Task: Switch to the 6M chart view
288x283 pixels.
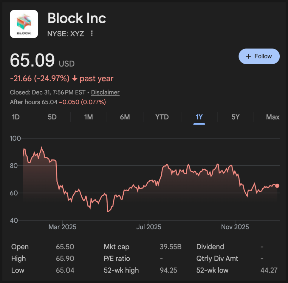Action: [x=125, y=117]
